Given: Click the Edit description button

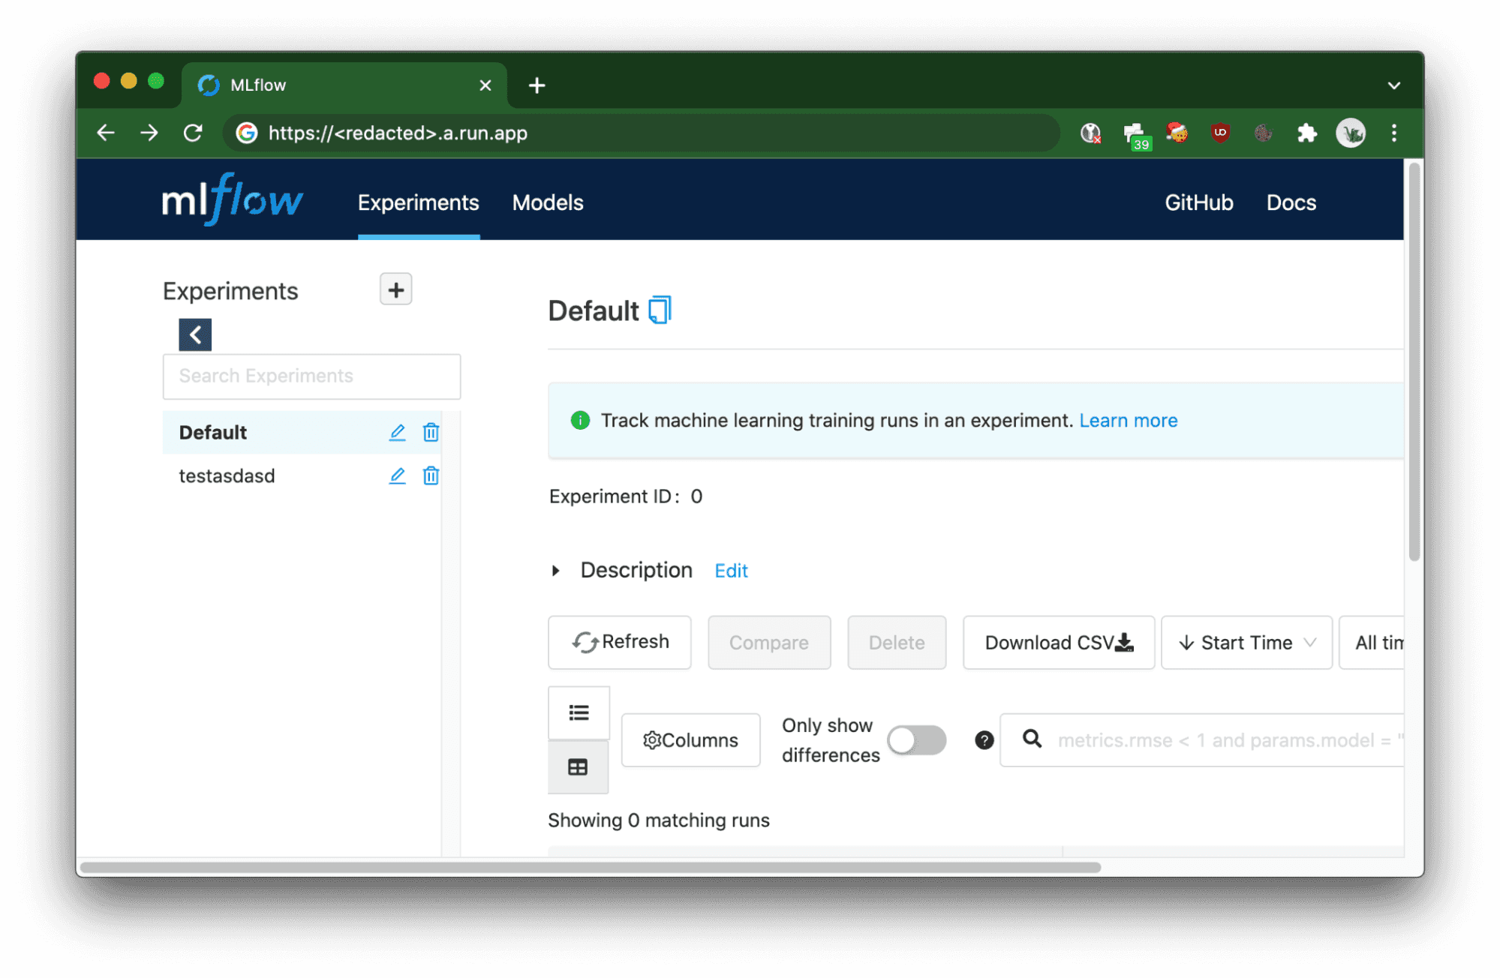Looking at the screenshot, I should coord(730,568).
